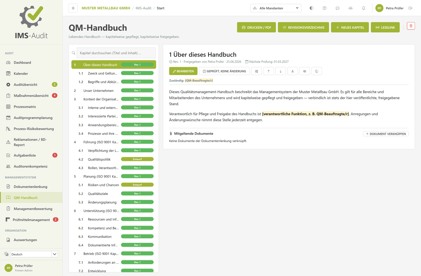Open the help question-mark icon
The image size is (421, 276).
[x=324, y=8]
